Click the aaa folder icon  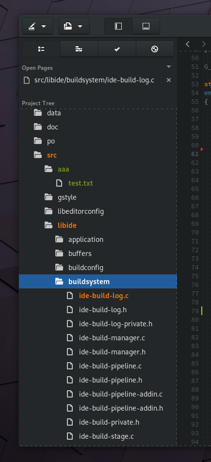pyautogui.click(x=49, y=169)
